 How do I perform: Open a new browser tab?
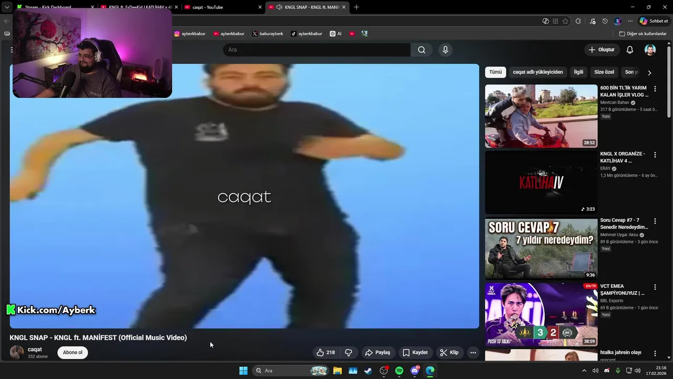coord(356,7)
